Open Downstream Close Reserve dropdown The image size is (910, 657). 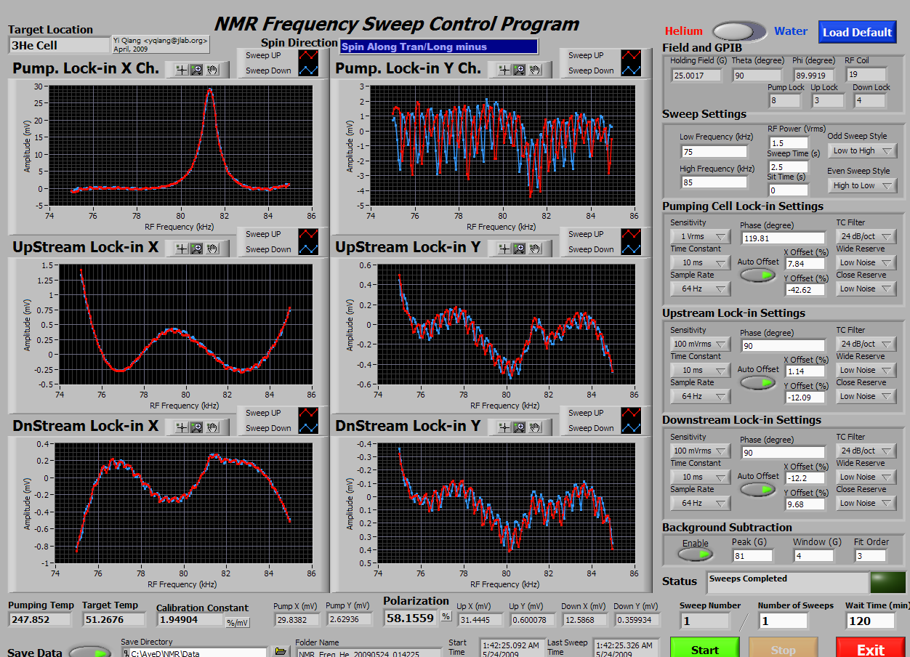pos(866,503)
